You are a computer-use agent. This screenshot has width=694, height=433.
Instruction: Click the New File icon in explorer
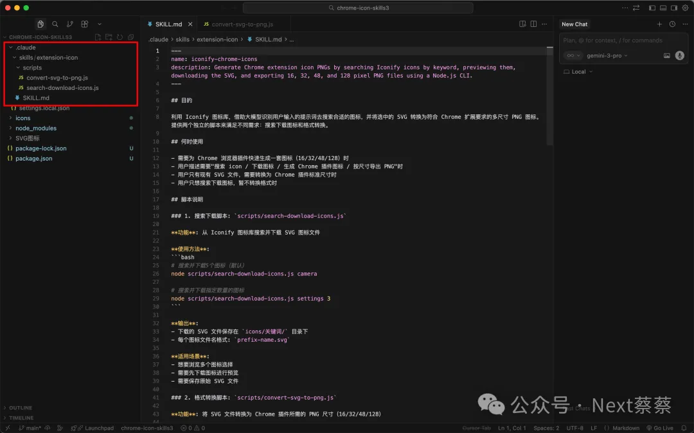pos(98,37)
